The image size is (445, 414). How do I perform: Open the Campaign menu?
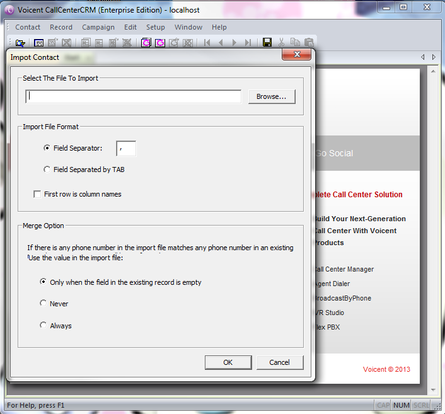pos(98,27)
